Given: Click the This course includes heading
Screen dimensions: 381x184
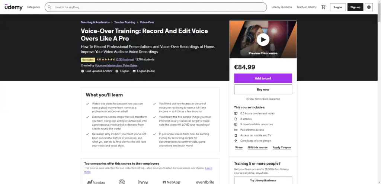Looking at the screenshot, I should click(250, 107).
